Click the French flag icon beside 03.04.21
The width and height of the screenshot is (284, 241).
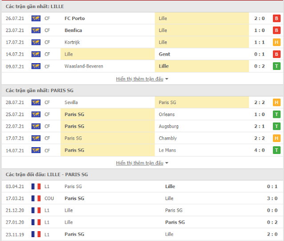(x=36, y=186)
